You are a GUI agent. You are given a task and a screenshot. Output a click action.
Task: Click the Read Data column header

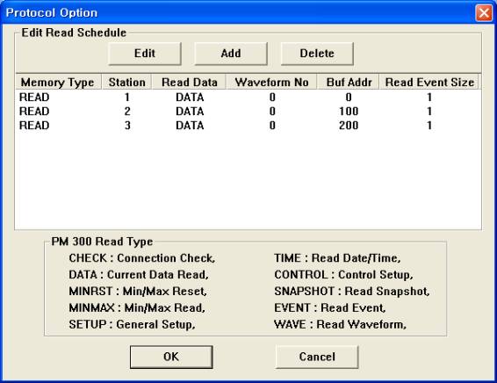[x=189, y=83]
